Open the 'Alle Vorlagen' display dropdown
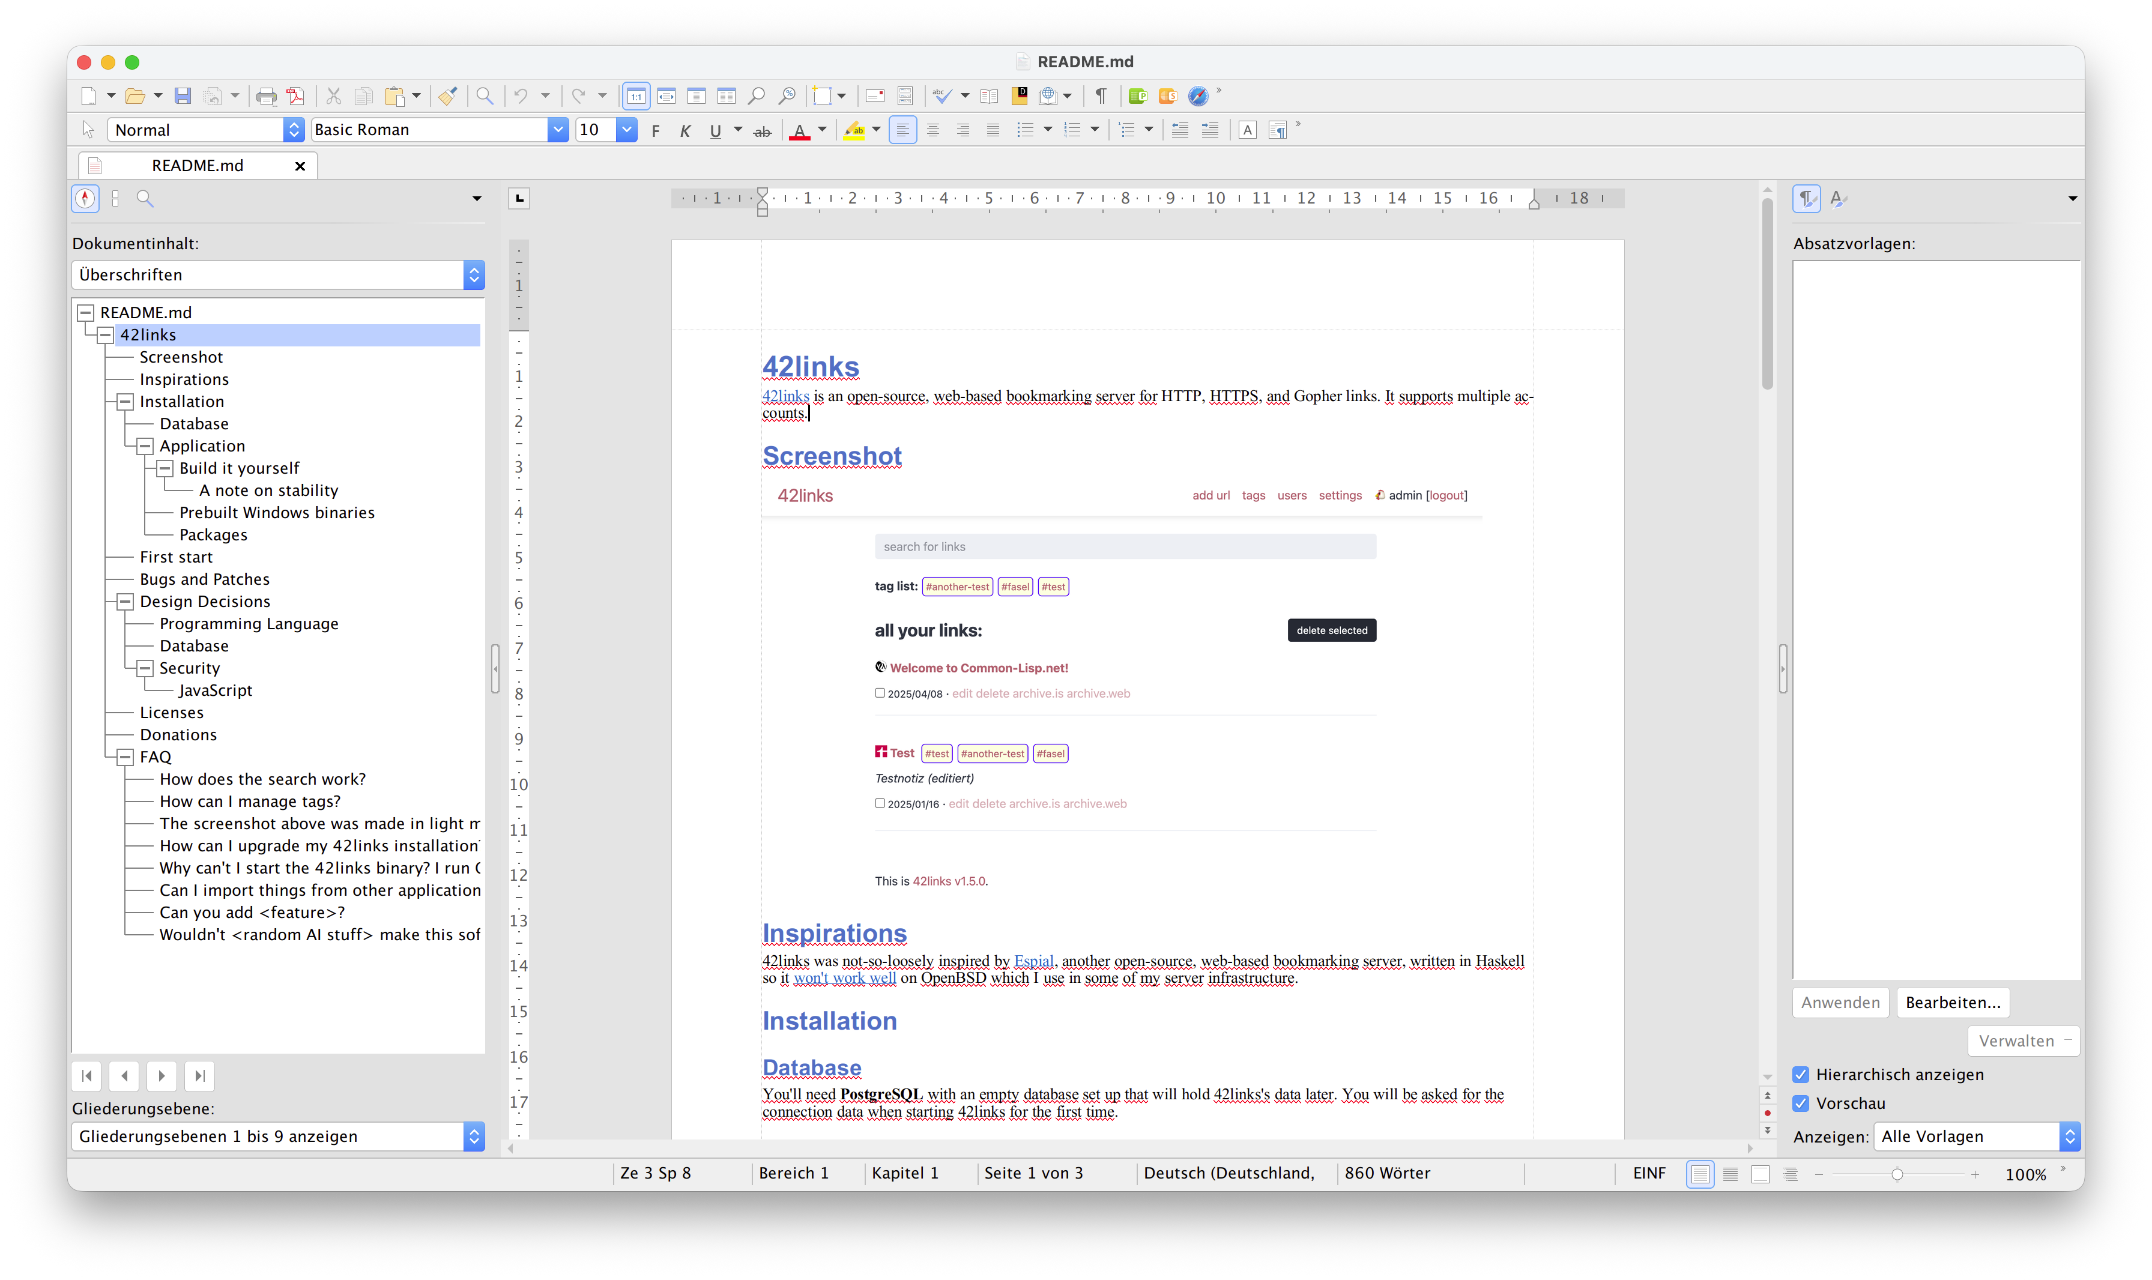2152x1280 pixels. 1977,1137
